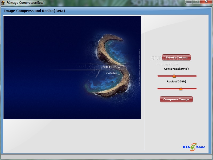This screenshot has width=213, height=160.
Task: Click the Image Compress and Resize(Beta) heading
Action: (x=35, y=11)
